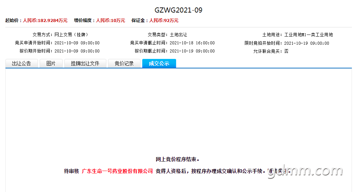Click 限时竞拍开始时间 value 2021-10-19 09:00:00
The height and width of the screenshot is (192, 359).
307,43
